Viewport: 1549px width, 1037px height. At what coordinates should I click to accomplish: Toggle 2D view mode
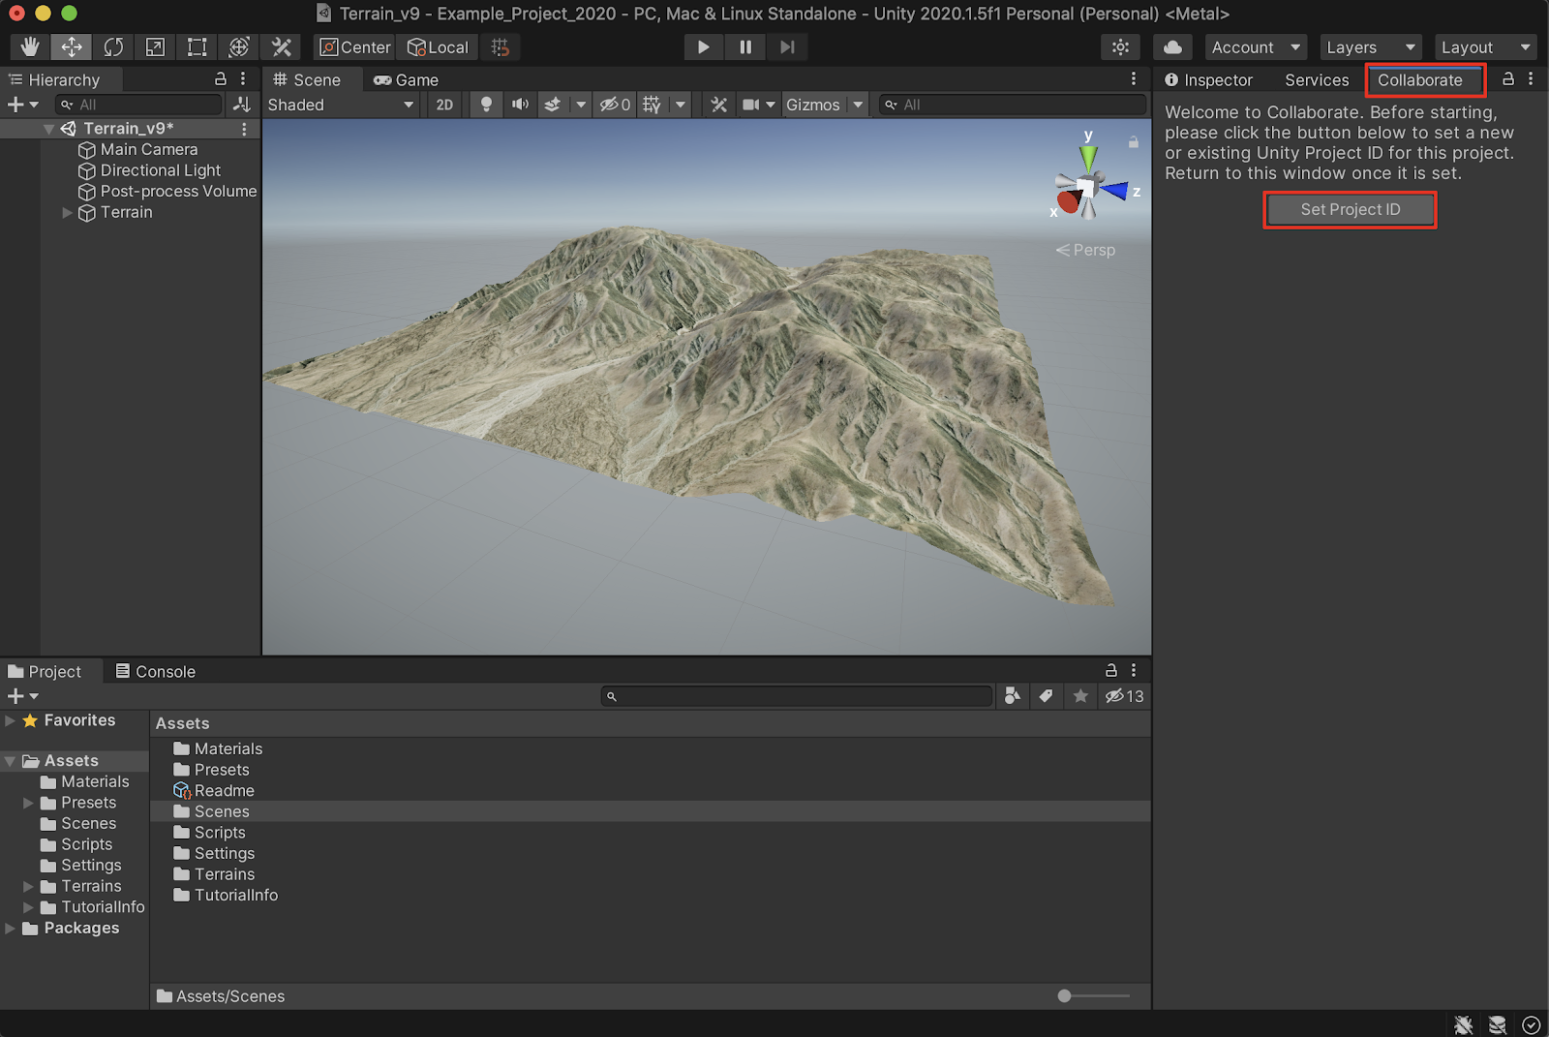pos(444,105)
